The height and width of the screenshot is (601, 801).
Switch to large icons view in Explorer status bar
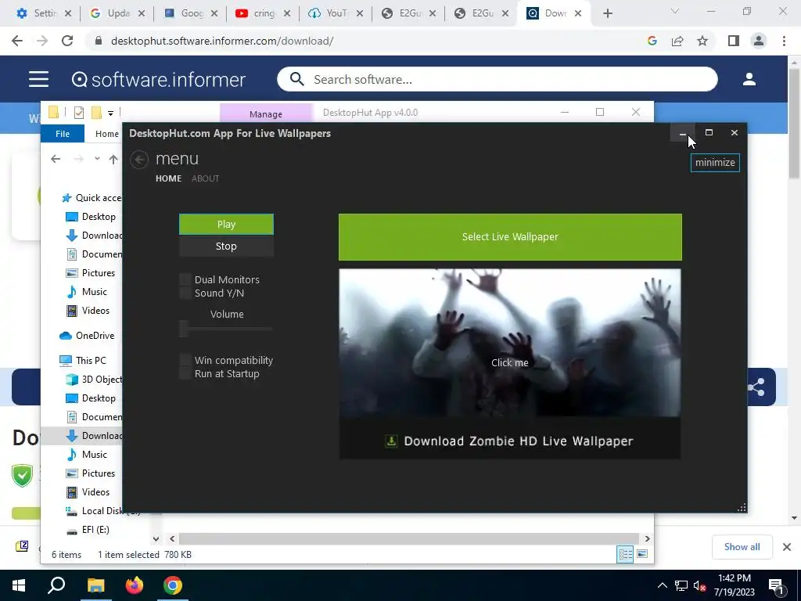point(642,555)
